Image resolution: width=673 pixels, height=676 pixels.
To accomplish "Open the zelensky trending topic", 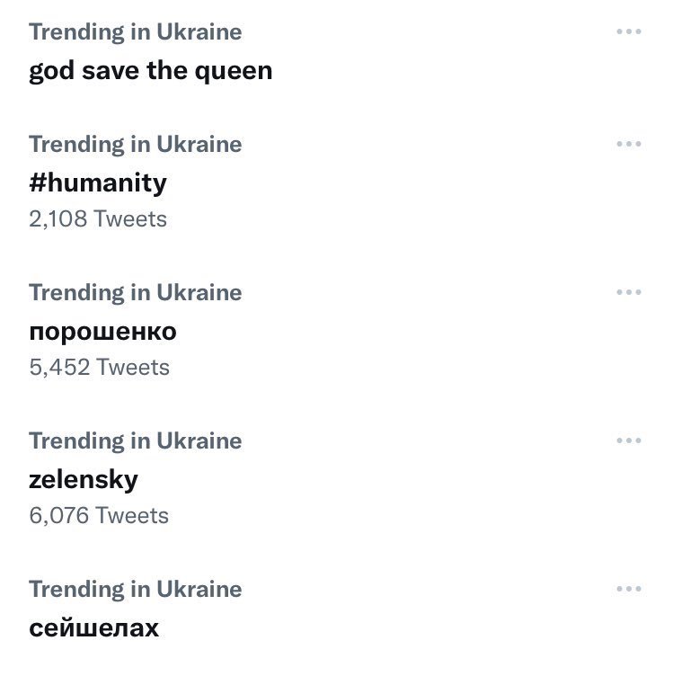I will click(x=84, y=480).
